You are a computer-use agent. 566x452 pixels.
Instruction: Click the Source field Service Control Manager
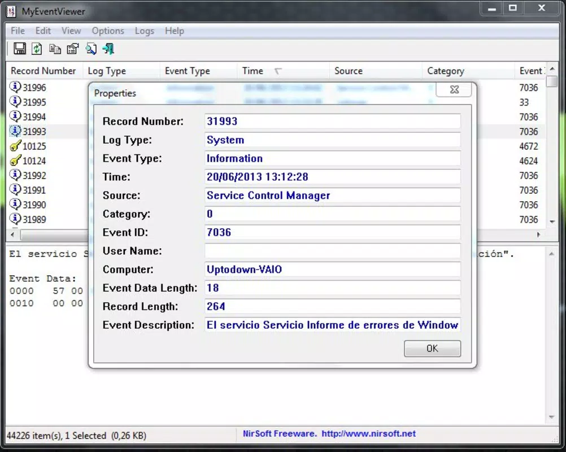pyautogui.click(x=333, y=195)
